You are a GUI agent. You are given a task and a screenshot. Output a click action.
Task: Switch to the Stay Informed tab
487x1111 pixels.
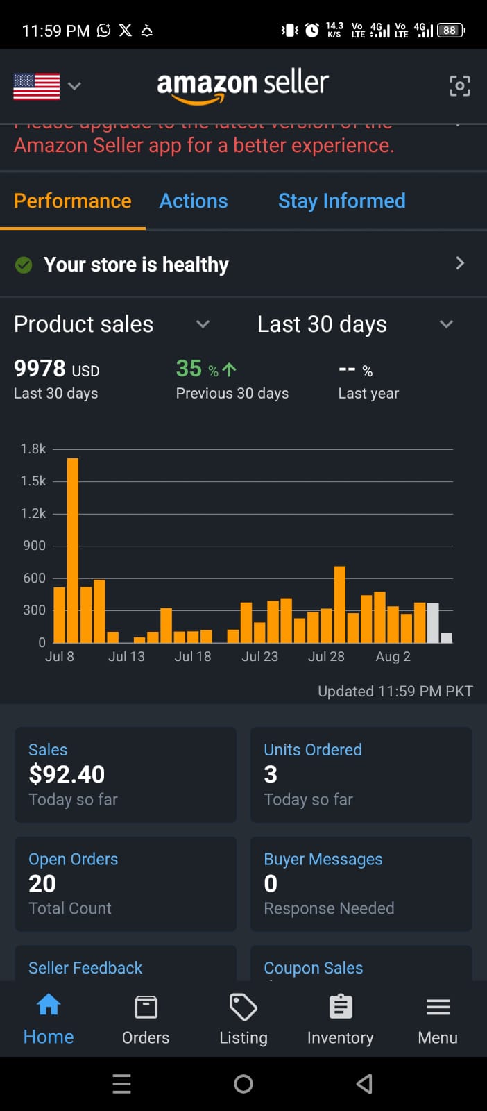click(x=341, y=201)
